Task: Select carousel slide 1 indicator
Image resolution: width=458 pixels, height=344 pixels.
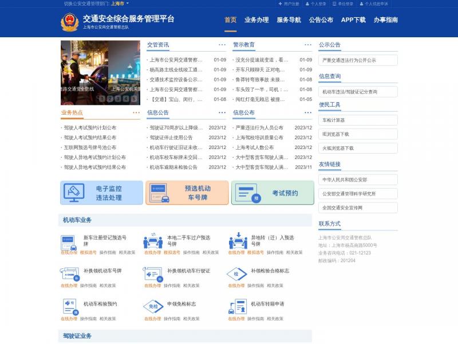Action: click(102, 99)
